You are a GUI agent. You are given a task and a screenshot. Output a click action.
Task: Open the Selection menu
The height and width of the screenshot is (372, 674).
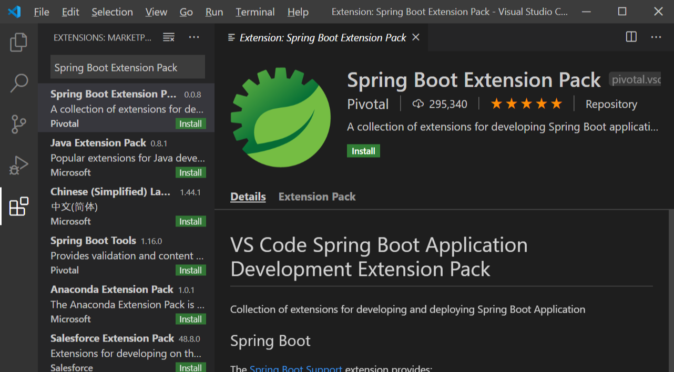tap(112, 12)
